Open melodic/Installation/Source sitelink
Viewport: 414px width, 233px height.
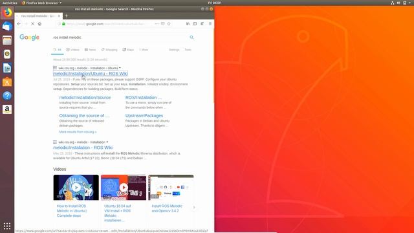(x=85, y=98)
